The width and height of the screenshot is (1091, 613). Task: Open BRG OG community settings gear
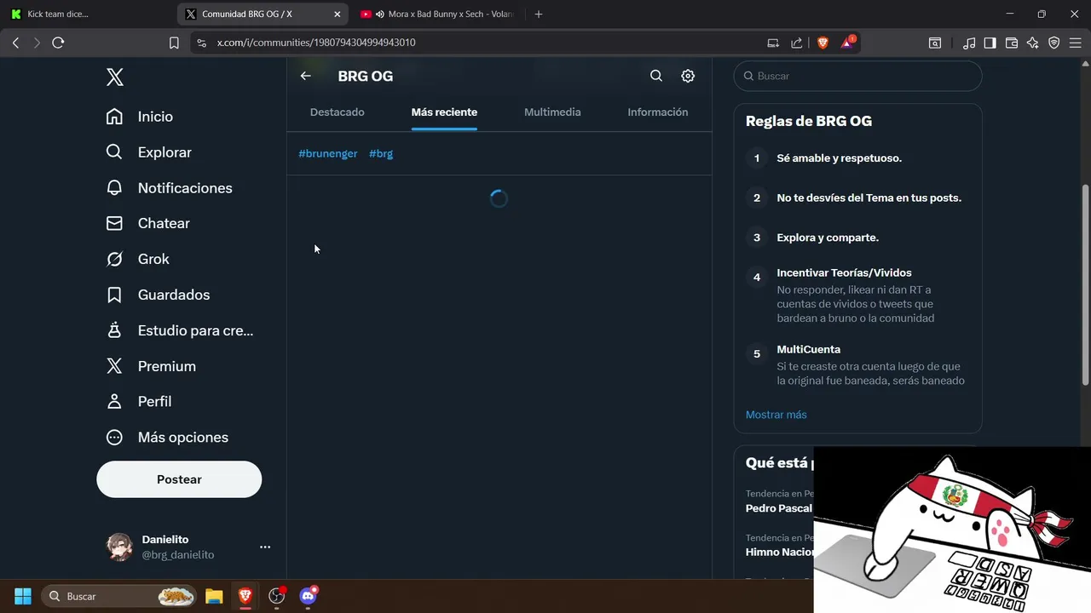pos(688,76)
